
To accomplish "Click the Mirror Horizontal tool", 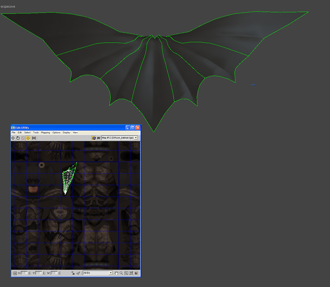I will 34,138.
